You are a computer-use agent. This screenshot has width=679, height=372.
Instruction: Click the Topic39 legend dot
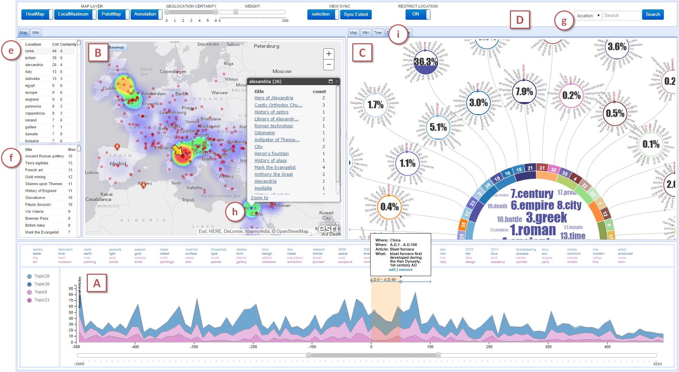coord(29,284)
